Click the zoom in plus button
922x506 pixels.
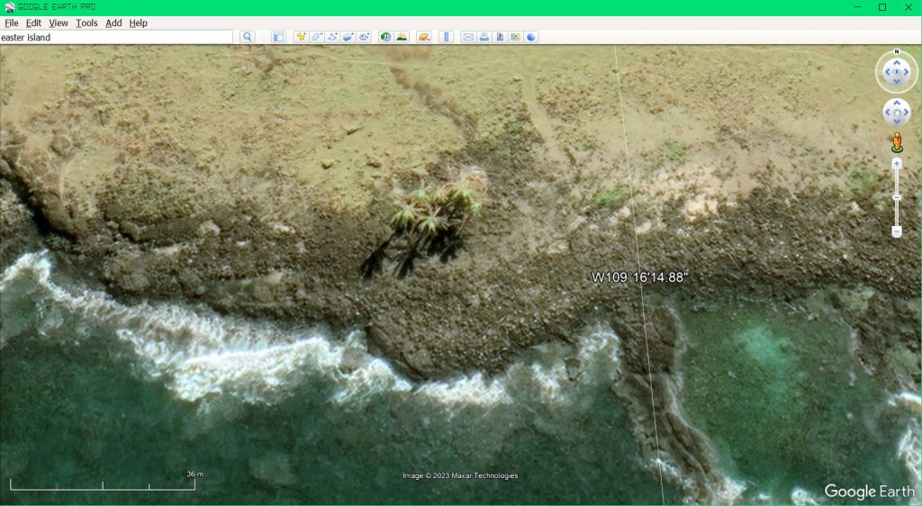[897, 164]
